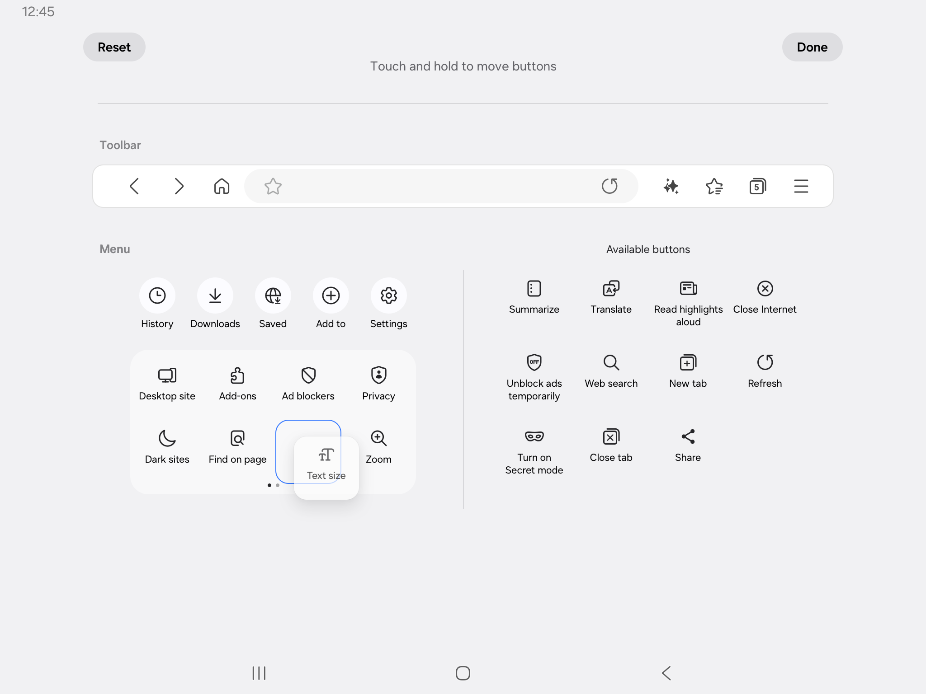This screenshot has height=694, width=926.
Task: Tap the tabs counter icon showing 5
Action: coord(757,186)
